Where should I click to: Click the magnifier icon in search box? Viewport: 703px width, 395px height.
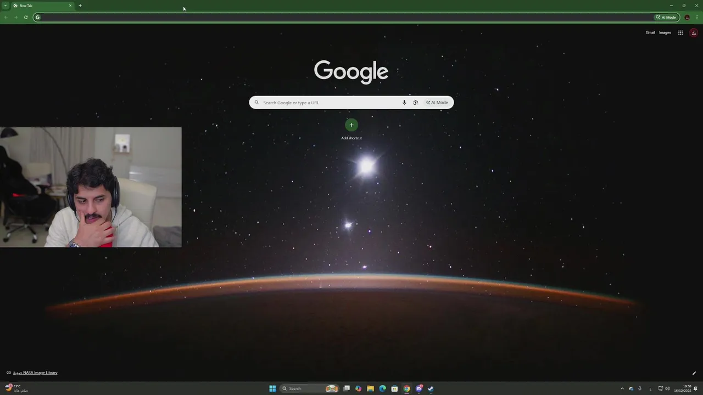coord(256,103)
